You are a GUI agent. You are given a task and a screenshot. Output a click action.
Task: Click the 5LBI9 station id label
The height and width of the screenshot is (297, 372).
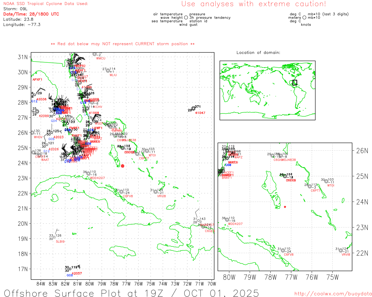60,242
